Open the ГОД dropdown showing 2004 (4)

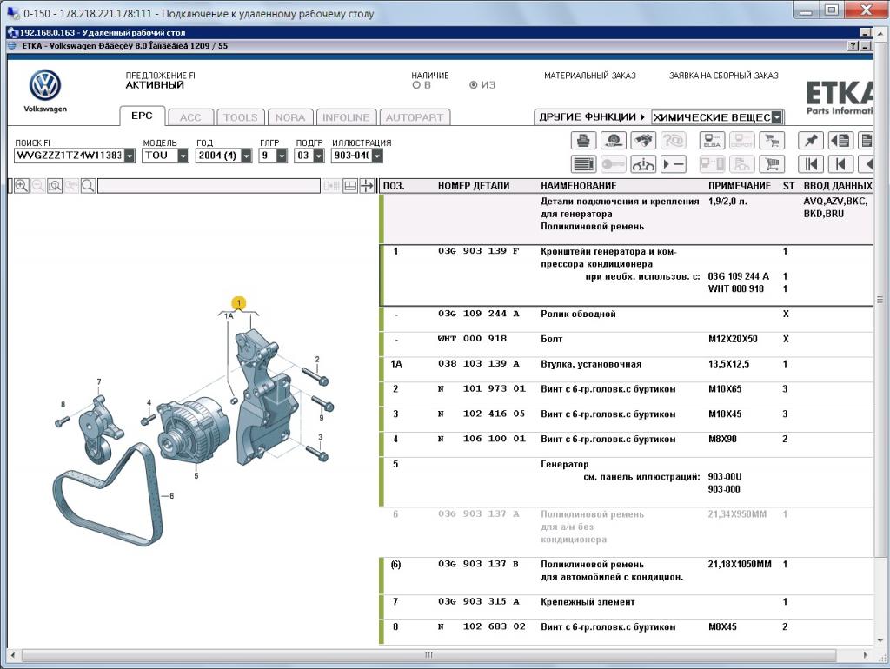point(246,156)
